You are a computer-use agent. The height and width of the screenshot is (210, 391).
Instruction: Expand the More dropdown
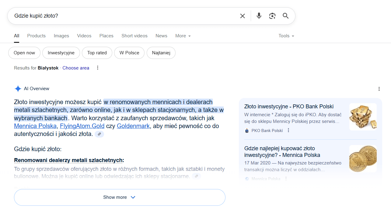click(x=183, y=36)
